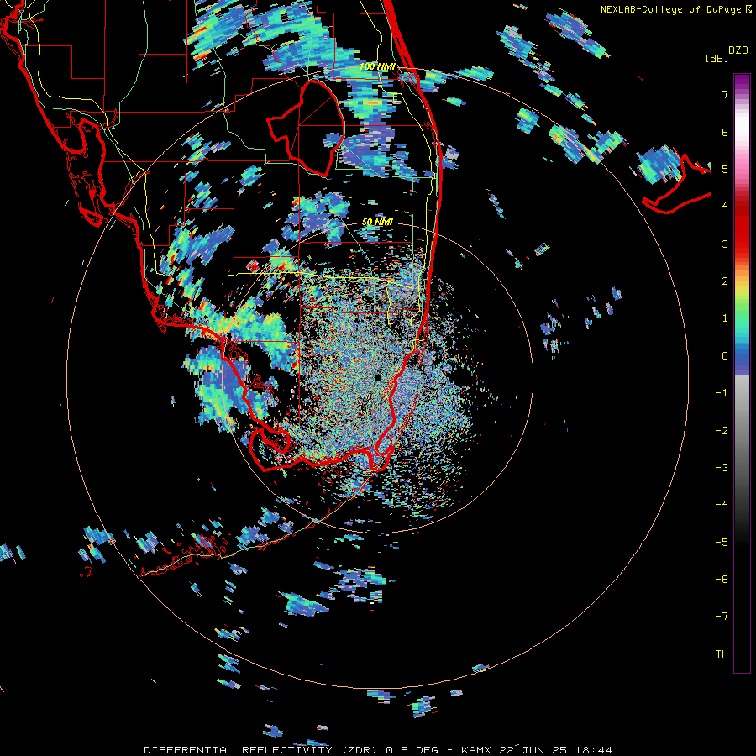Click the 3 tick on the color scale

pos(725,244)
